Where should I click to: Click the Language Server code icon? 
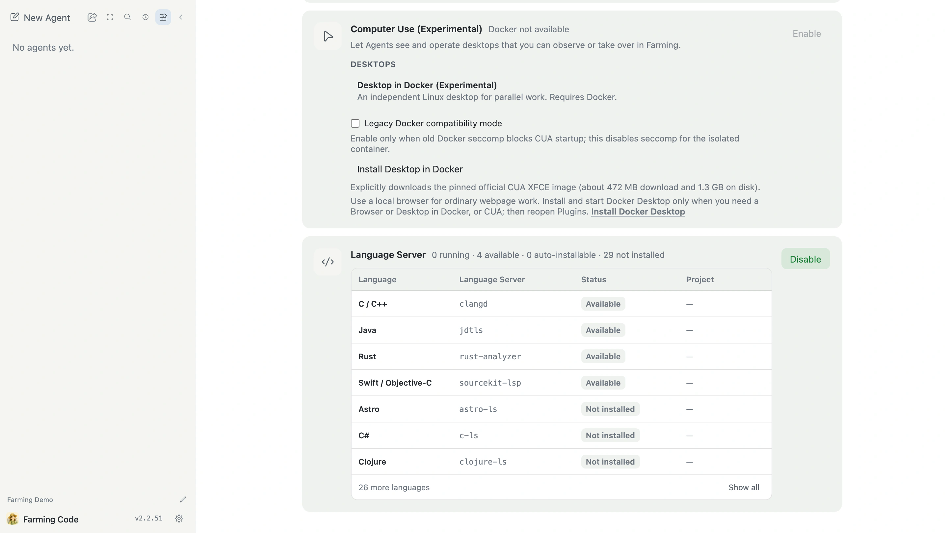[x=328, y=262]
